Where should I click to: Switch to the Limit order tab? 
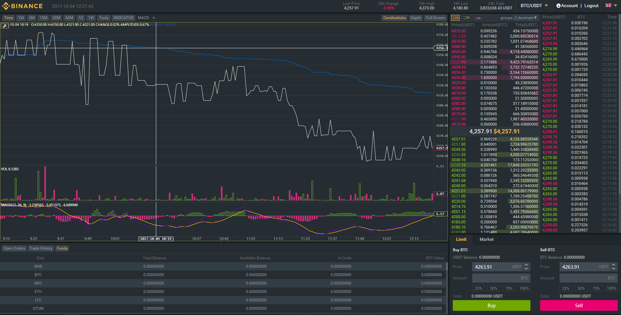461,239
